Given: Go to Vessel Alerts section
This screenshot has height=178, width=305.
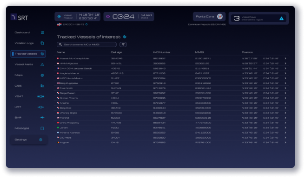Looking at the screenshot, I should pos(28,64).
